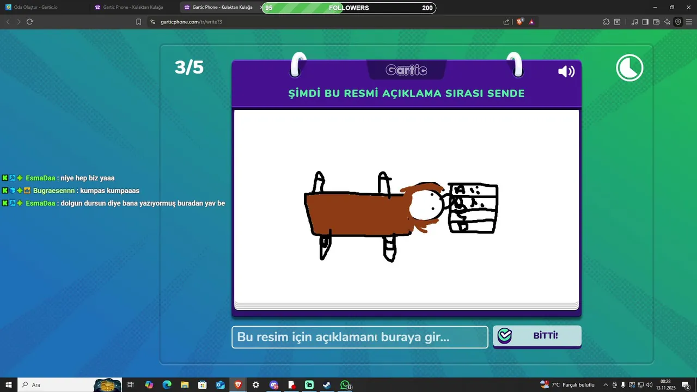The width and height of the screenshot is (697, 392).
Task: Close the active Gartic Phone tab
Action: tap(261, 8)
